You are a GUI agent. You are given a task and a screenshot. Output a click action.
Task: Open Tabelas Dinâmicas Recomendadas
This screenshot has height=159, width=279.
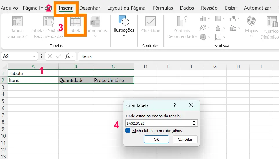click(x=49, y=21)
